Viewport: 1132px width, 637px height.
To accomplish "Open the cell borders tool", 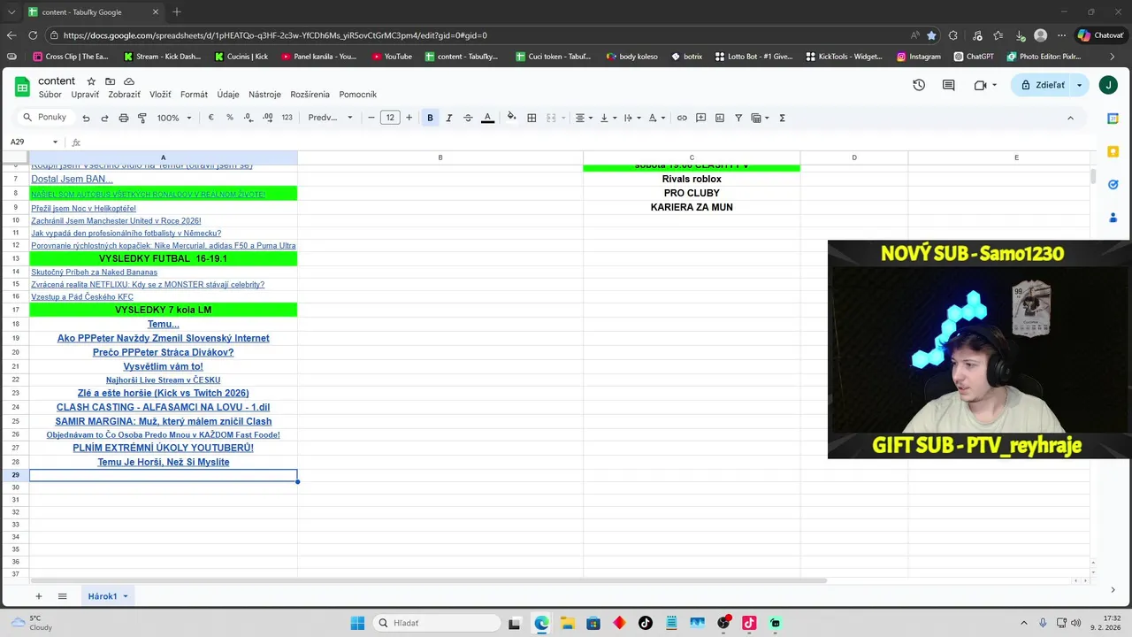I will [532, 118].
